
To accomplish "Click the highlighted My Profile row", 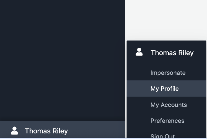I will (166, 89).
